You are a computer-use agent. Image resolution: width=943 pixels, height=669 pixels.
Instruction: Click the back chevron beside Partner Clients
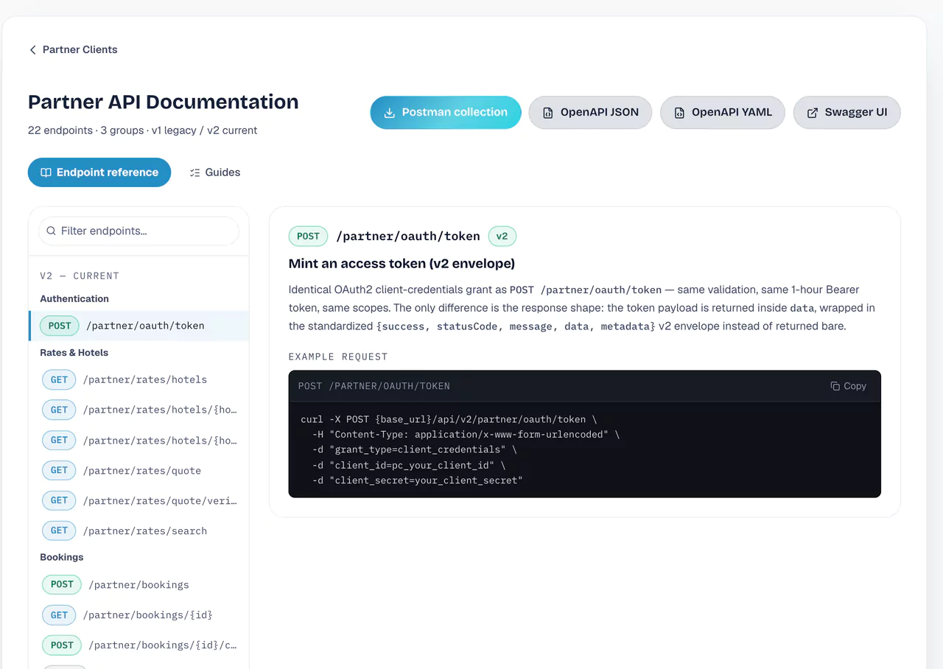point(32,50)
